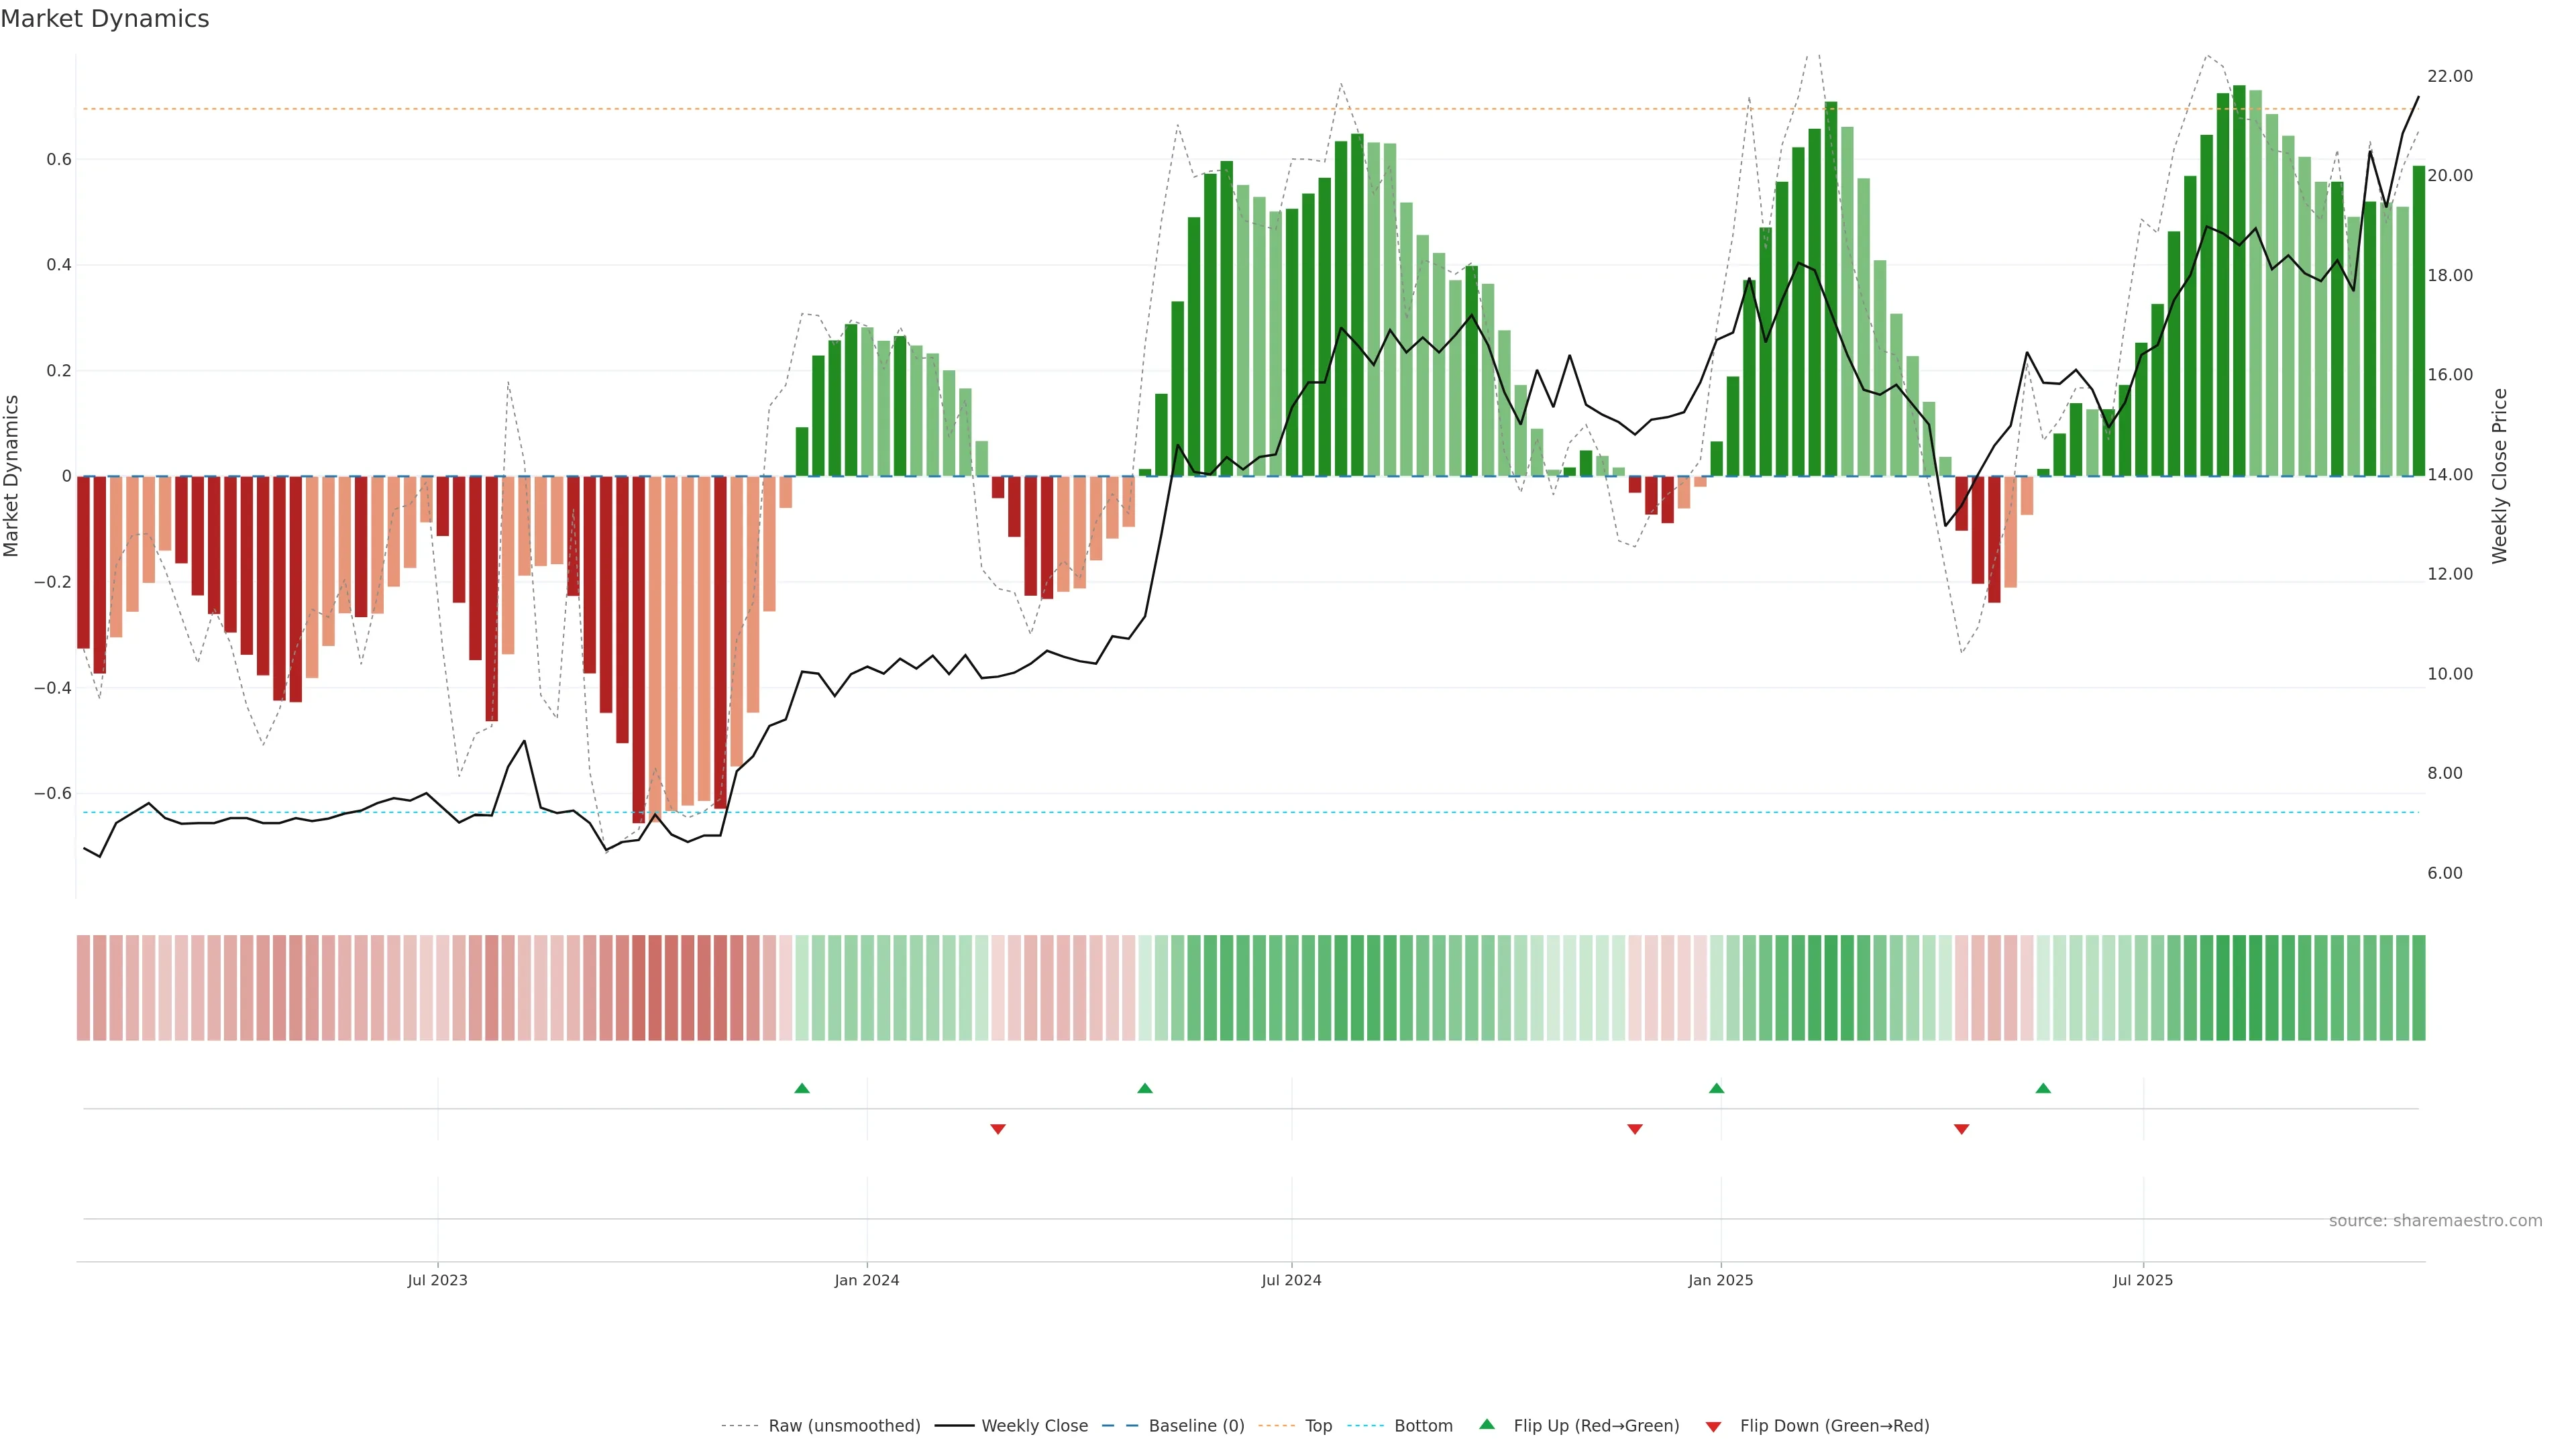Click the red flip-down triangle in spring 2025

pyautogui.click(x=1961, y=1129)
